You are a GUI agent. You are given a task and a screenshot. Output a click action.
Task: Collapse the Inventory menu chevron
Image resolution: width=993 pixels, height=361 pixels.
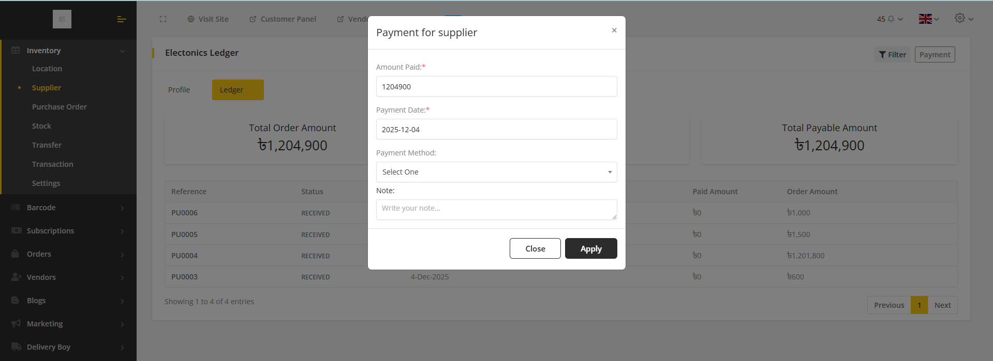(123, 51)
